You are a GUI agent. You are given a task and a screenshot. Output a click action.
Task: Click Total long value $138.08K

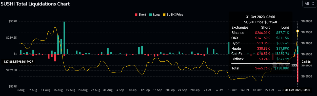click(282, 68)
